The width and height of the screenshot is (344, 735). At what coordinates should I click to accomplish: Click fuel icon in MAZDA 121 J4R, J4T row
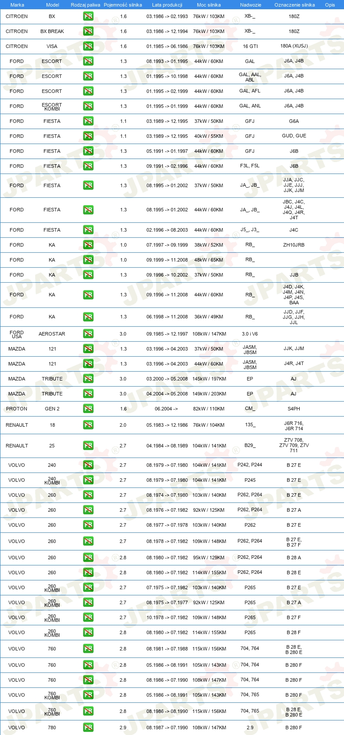(88, 364)
